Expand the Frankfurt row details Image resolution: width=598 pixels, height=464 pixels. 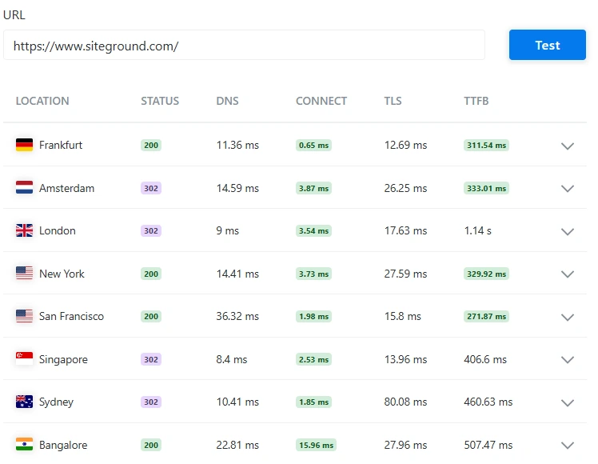568,146
